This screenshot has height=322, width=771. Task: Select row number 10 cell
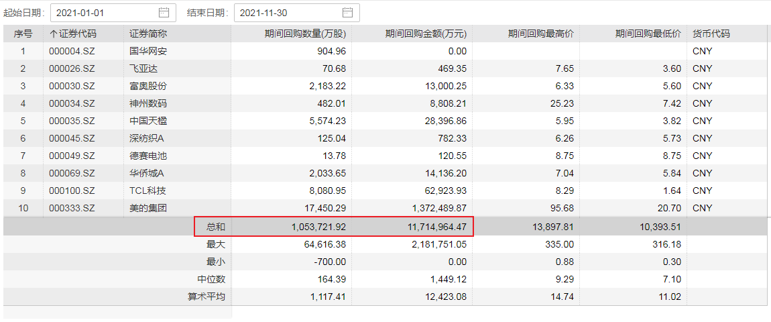coord(23,208)
